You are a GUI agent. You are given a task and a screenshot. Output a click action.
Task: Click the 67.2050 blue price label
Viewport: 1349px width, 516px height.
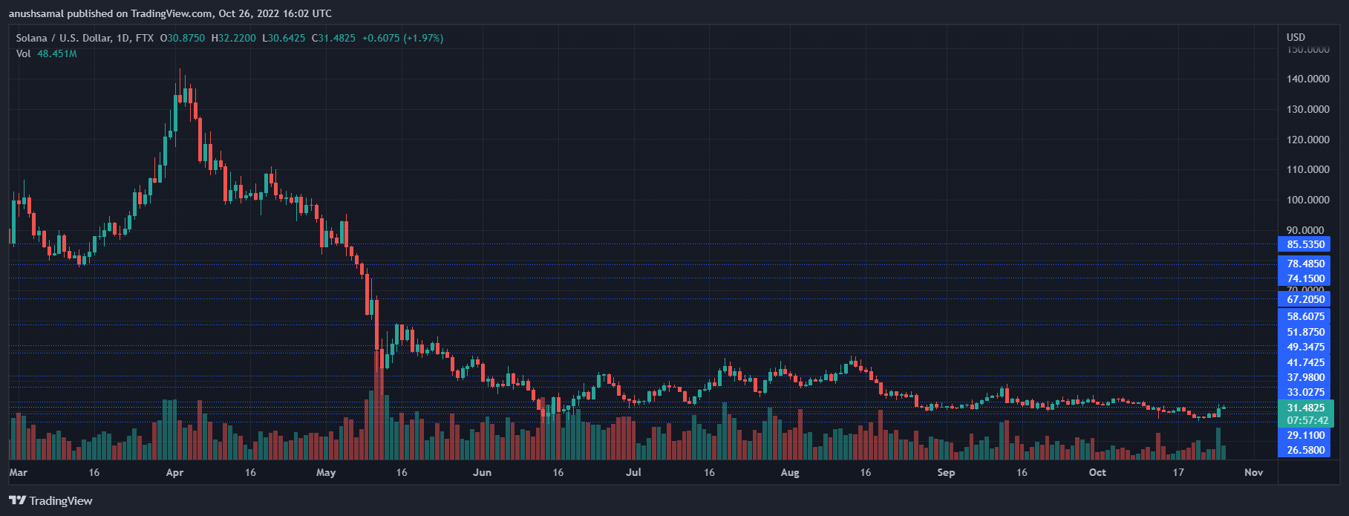tap(1305, 299)
